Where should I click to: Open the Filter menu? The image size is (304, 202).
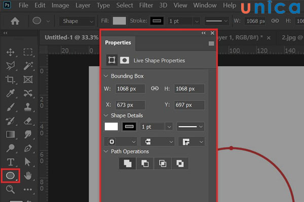146,5
